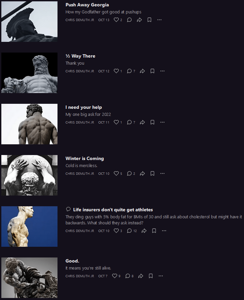Viewport: 244px width, 300px height.
Task: Click the Hercules statue thumbnail for ½ Way There
Action: [x=29, y=73]
